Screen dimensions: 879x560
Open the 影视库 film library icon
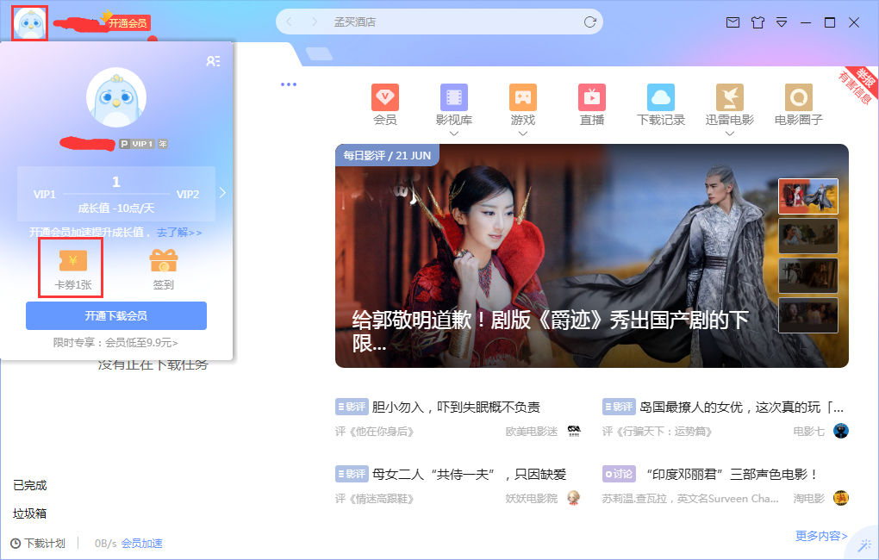coord(454,97)
